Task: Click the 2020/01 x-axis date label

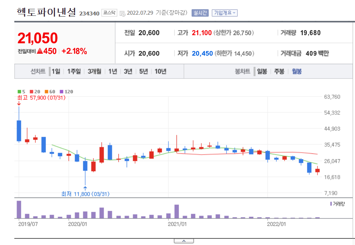Action: tap(77, 224)
